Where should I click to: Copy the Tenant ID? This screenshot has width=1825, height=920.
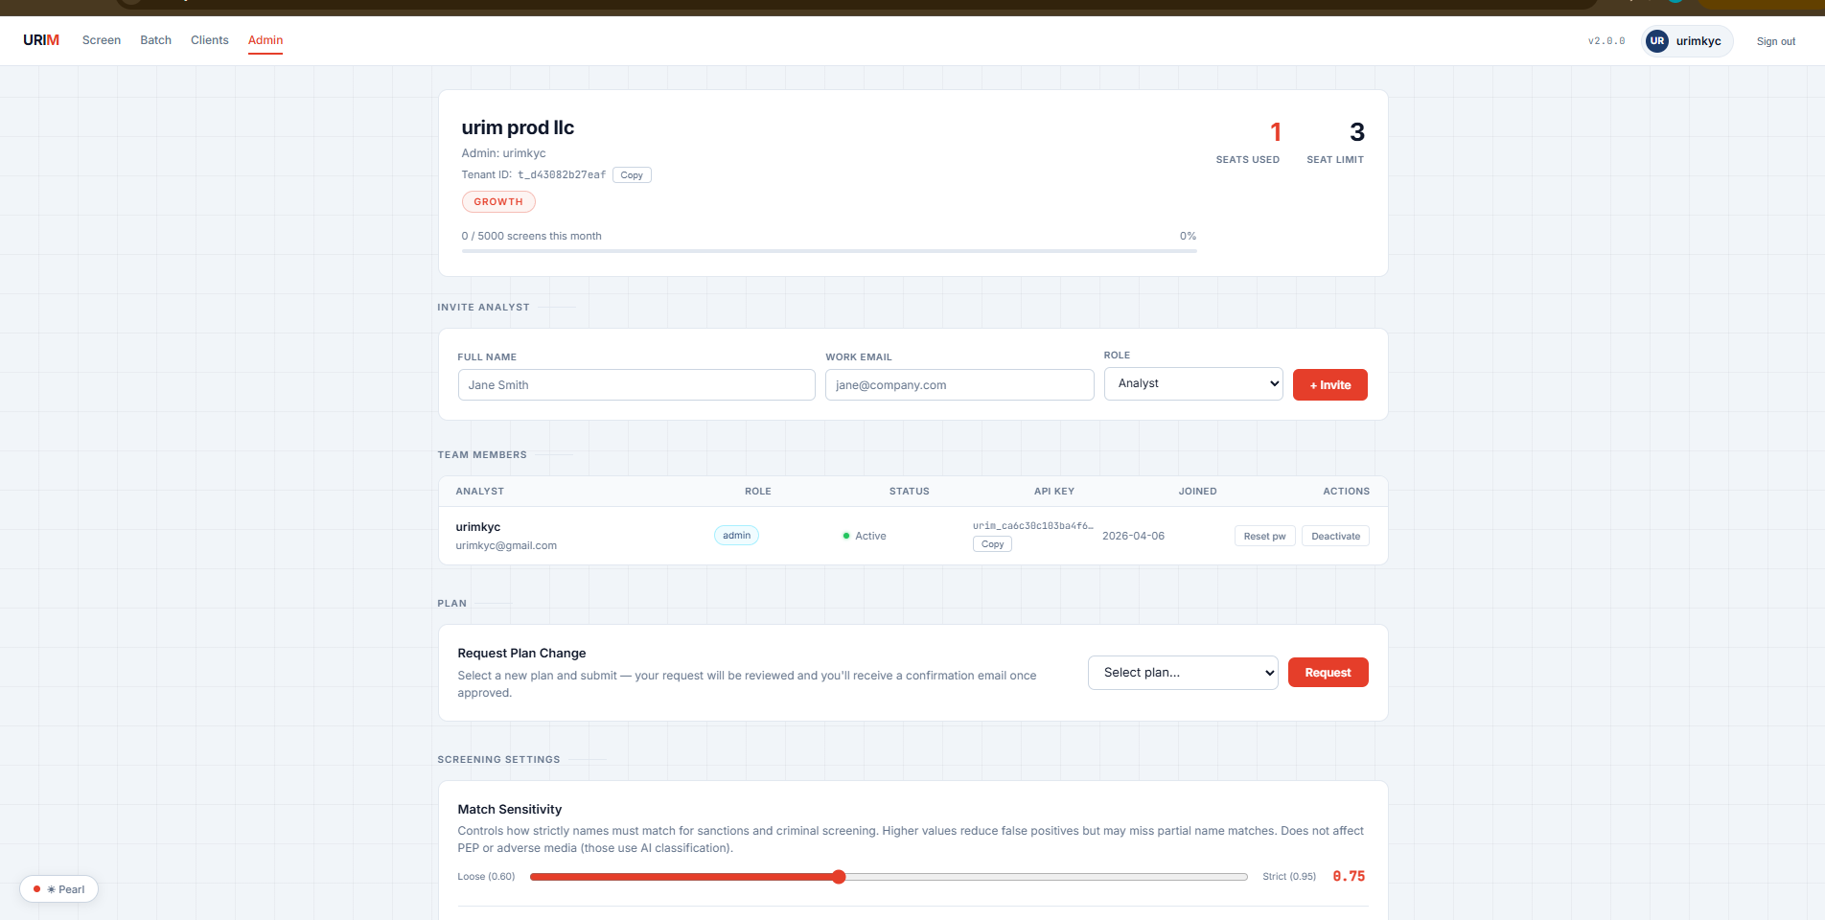coord(632,175)
